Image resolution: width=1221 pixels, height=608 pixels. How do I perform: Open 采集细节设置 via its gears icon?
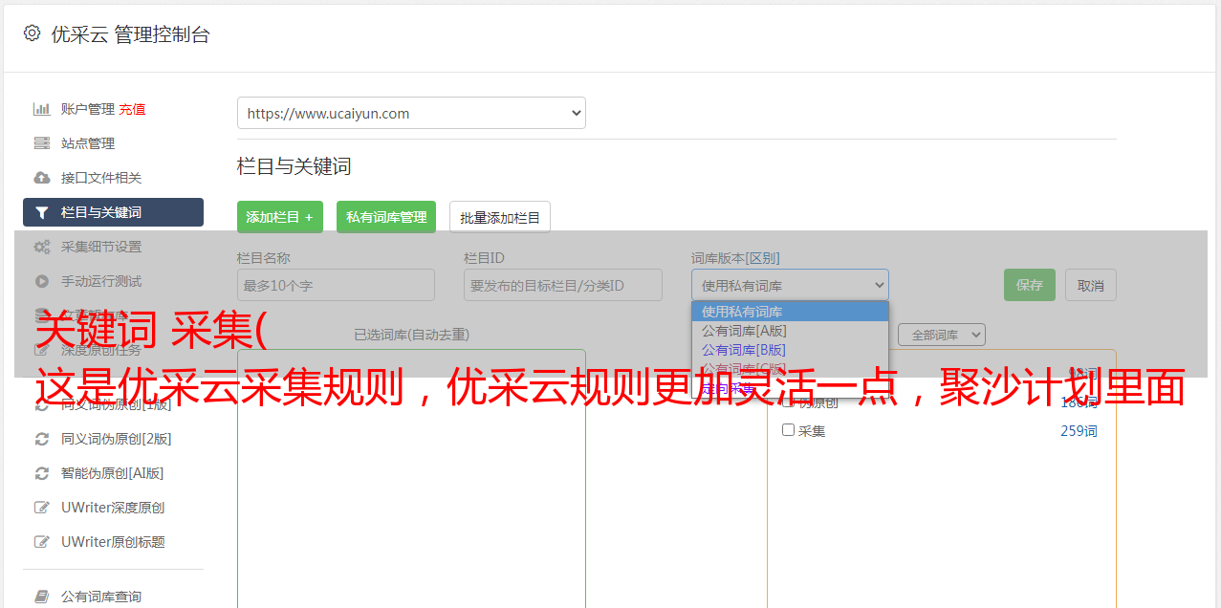42,247
